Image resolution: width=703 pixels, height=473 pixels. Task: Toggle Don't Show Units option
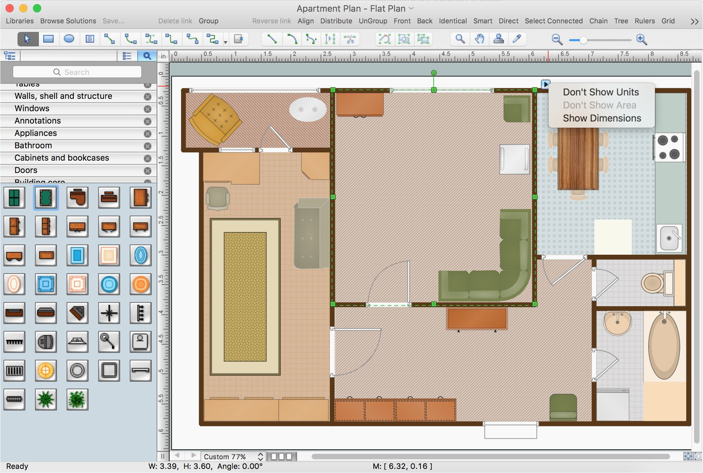pyautogui.click(x=601, y=92)
